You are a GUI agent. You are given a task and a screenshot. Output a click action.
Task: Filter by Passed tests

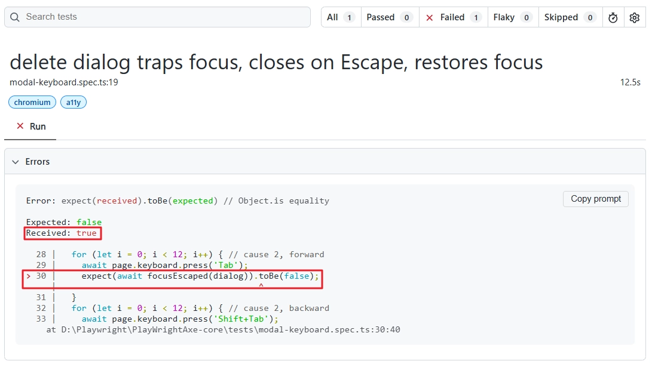390,17
